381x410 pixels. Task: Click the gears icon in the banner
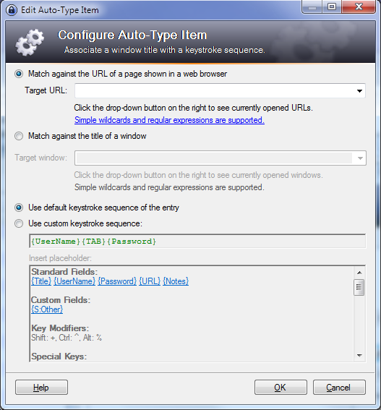click(x=30, y=42)
